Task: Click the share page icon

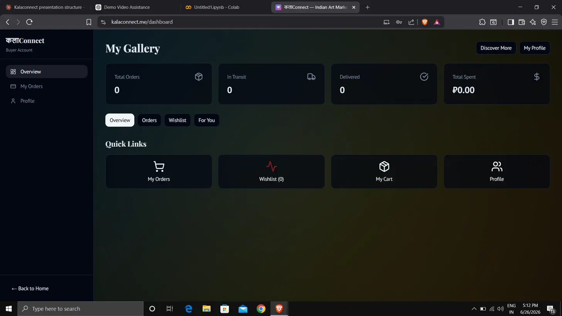Action: (x=411, y=22)
